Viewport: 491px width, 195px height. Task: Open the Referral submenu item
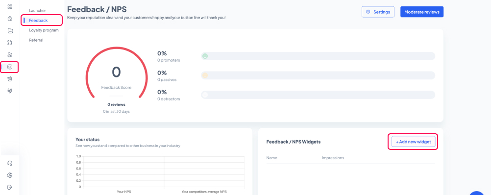pyautogui.click(x=36, y=40)
